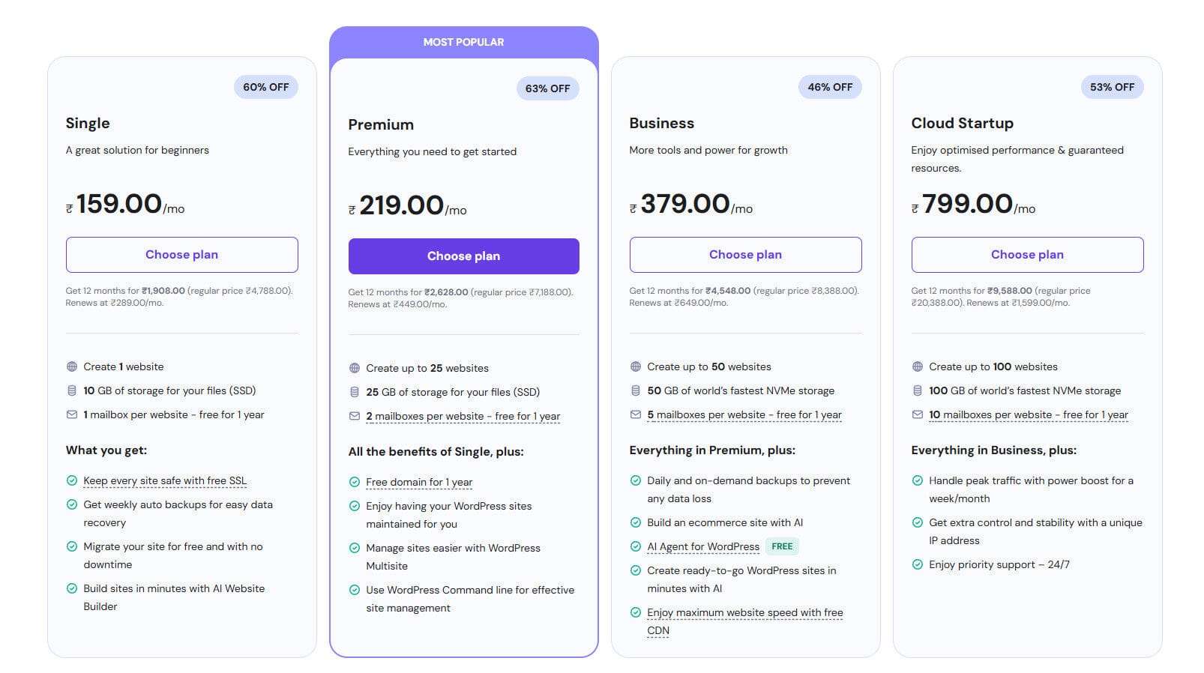Click checkmark icon next to Free domain
The width and height of the screenshot is (1204, 673).
pos(355,482)
